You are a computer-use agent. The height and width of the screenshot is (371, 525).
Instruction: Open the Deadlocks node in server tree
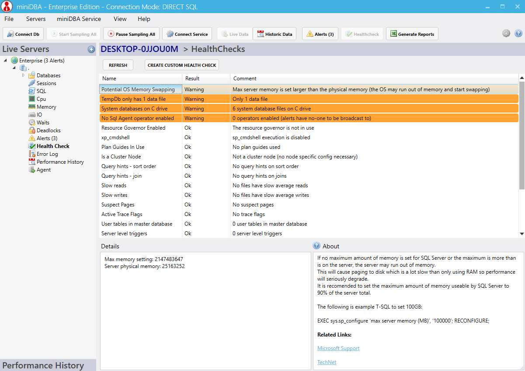[49, 131]
